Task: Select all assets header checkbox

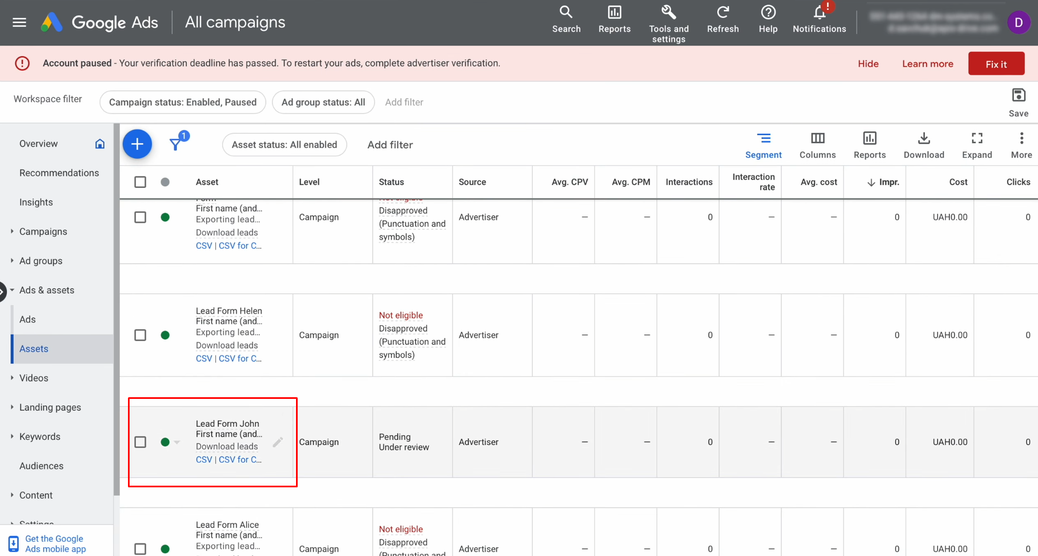Action: 140,182
